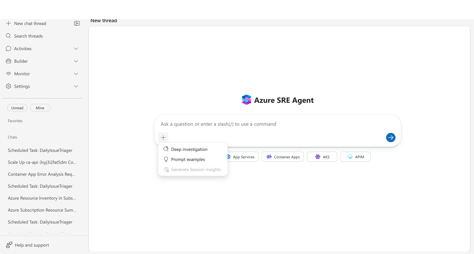The width and height of the screenshot is (474, 254).
Task: Focus the Ask a question input field
Action: (x=277, y=124)
